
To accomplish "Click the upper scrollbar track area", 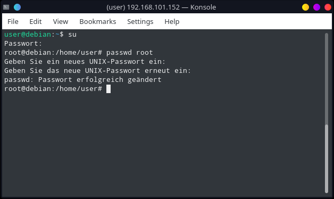I will 327,79.
